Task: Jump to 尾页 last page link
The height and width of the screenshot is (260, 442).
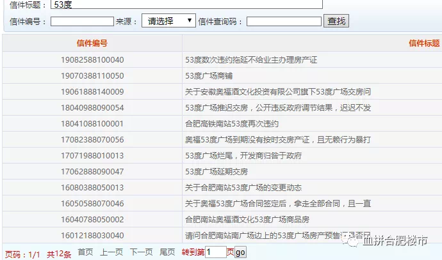Action: [x=167, y=252]
